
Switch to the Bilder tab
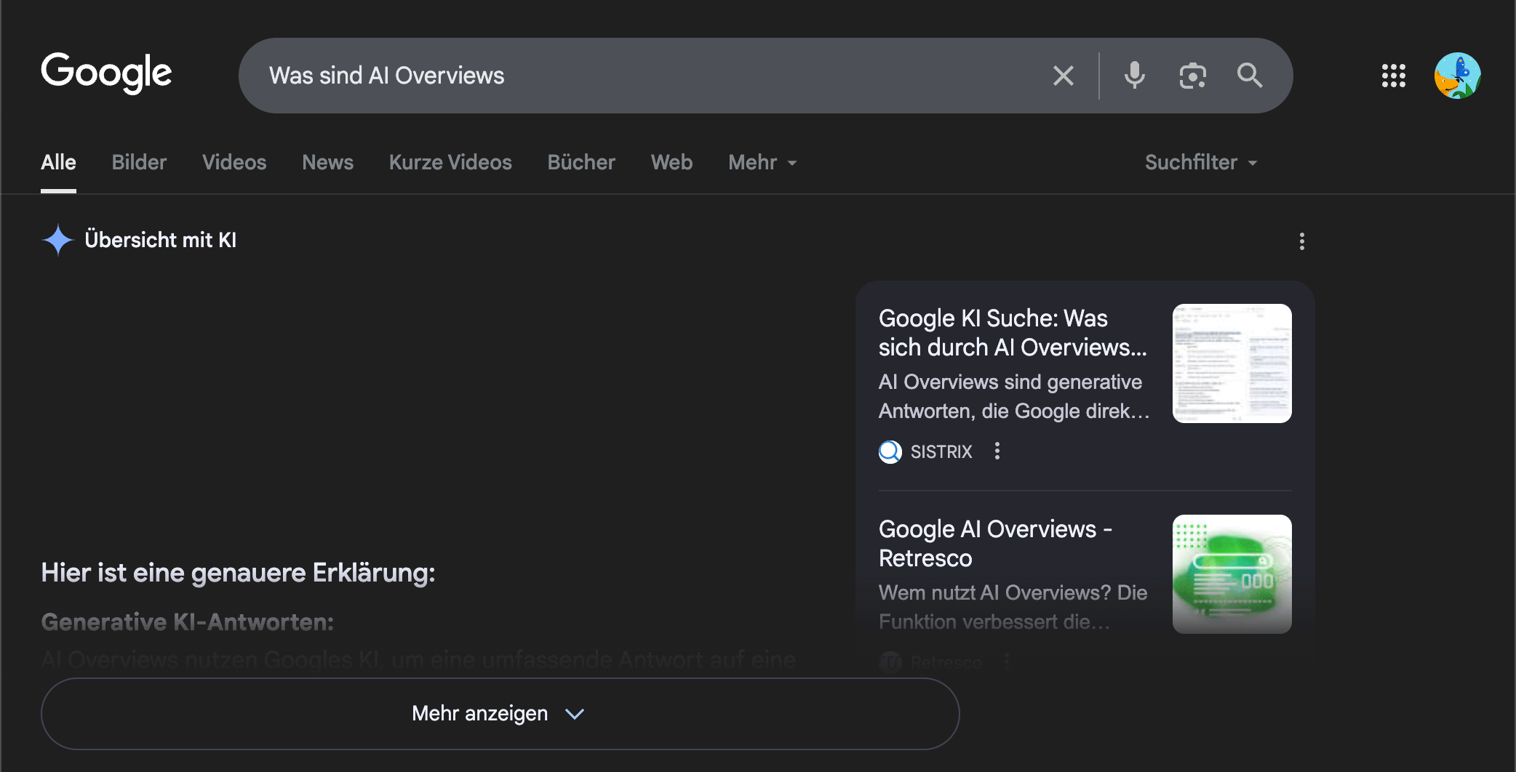coord(139,163)
